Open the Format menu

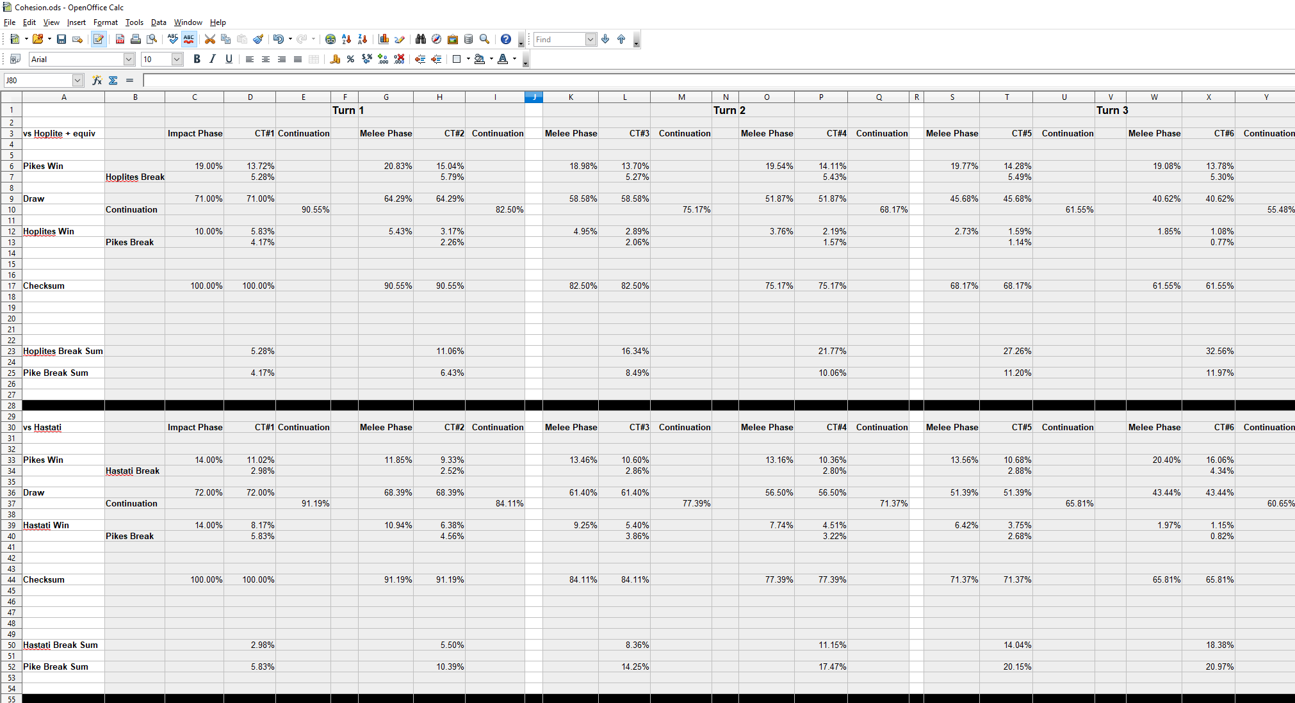coord(105,22)
